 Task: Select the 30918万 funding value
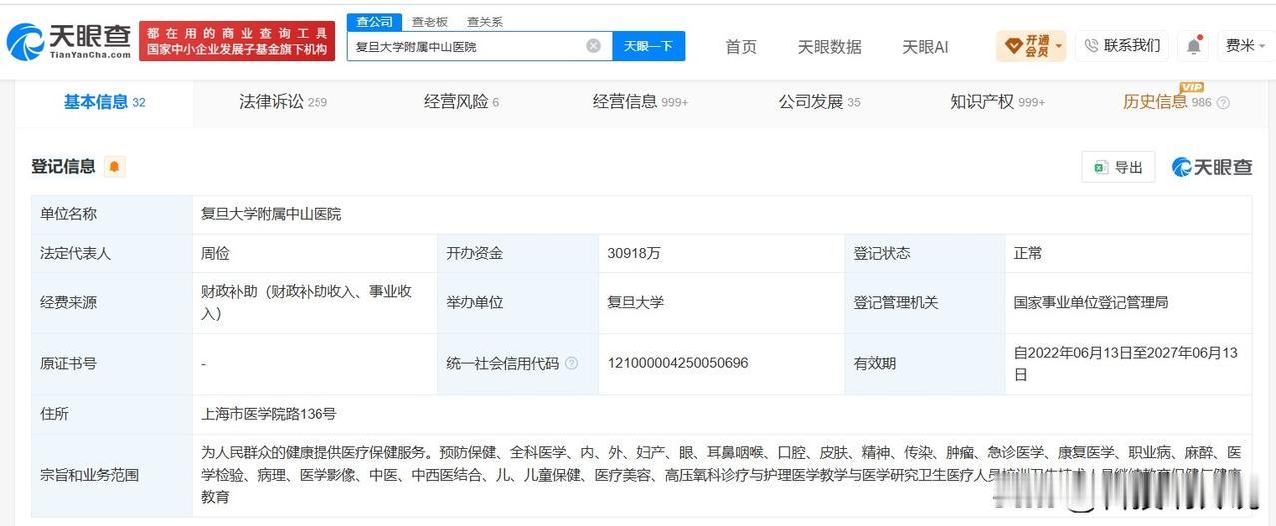634,254
